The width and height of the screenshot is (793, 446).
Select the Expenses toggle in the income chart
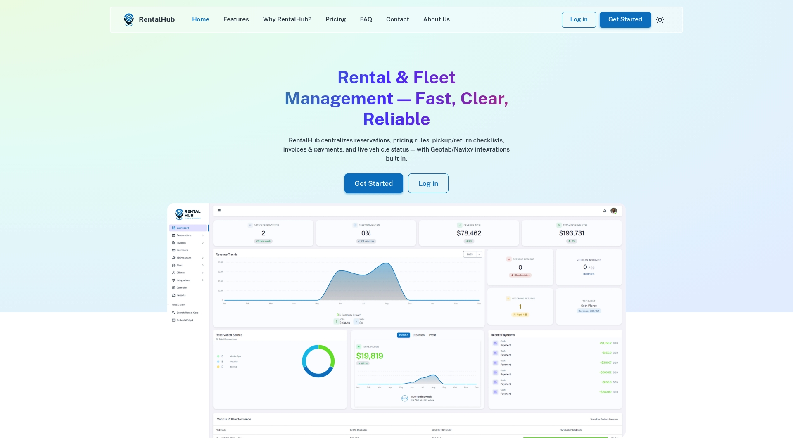point(418,335)
